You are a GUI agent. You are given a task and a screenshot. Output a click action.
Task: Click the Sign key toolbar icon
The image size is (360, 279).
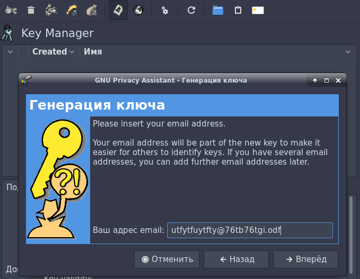click(x=51, y=10)
